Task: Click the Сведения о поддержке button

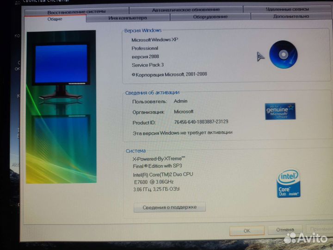Action: [x=169, y=207]
